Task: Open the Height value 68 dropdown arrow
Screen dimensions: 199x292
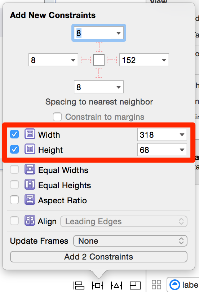Action: click(182, 150)
